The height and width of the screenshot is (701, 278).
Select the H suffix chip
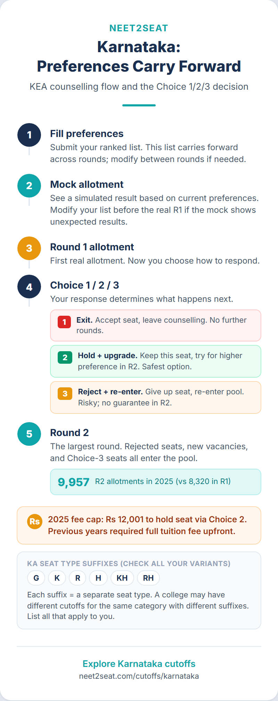point(98,578)
